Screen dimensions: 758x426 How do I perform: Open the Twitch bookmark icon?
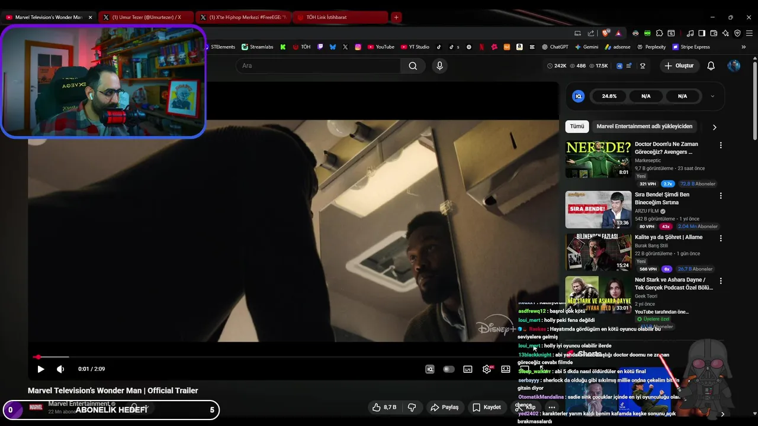(320, 47)
